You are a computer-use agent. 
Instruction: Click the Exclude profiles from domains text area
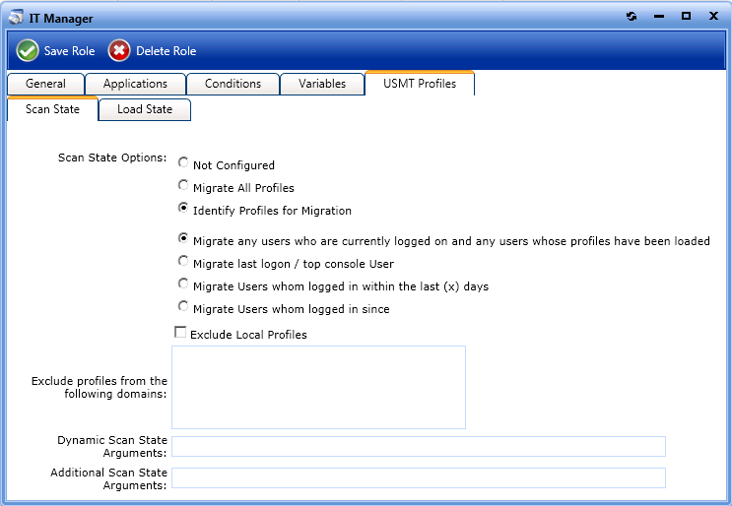pos(319,387)
